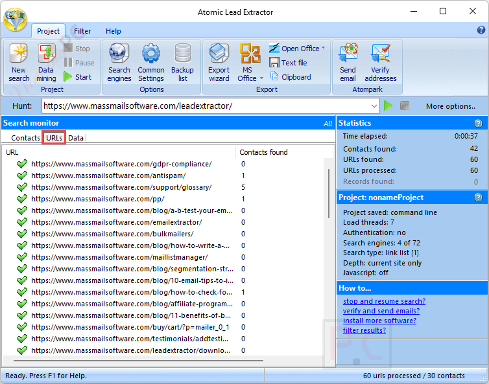
Task: Open 'stop and resume search?' link
Action: point(384,301)
